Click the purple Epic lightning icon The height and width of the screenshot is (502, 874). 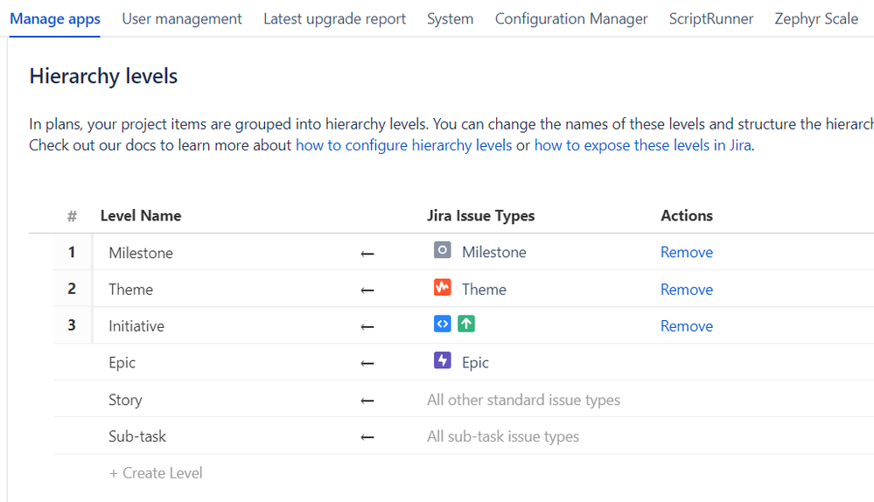pos(443,361)
